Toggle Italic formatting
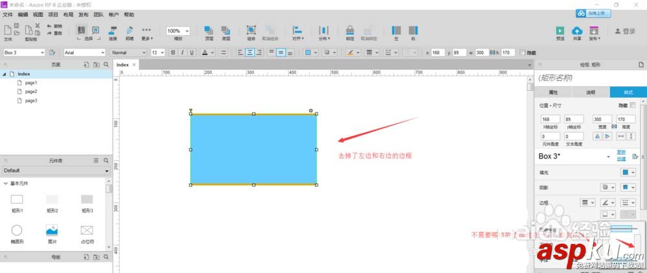 [182, 52]
